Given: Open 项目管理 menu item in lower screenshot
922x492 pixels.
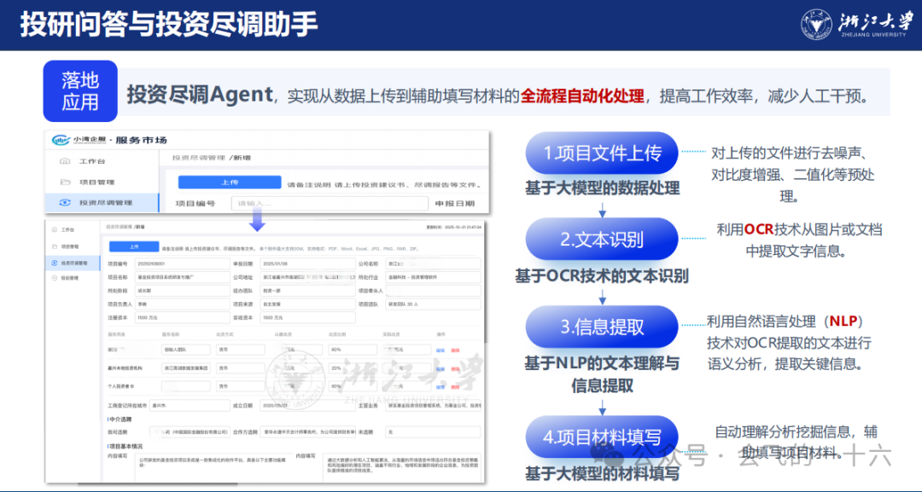Looking at the screenshot, I should click(69, 246).
